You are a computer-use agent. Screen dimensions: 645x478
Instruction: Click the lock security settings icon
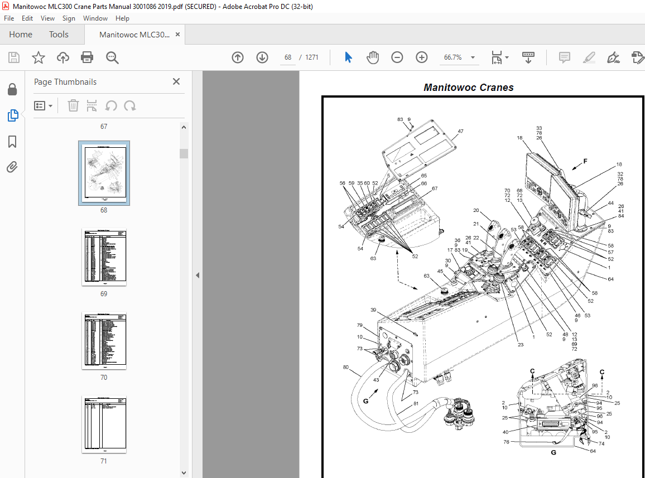click(x=12, y=89)
